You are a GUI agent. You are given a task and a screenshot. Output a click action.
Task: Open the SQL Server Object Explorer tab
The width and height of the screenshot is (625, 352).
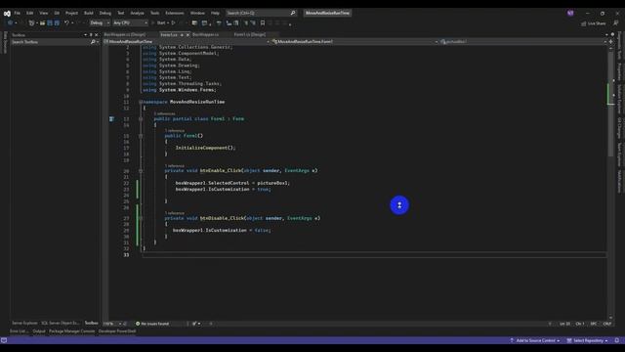(61, 323)
